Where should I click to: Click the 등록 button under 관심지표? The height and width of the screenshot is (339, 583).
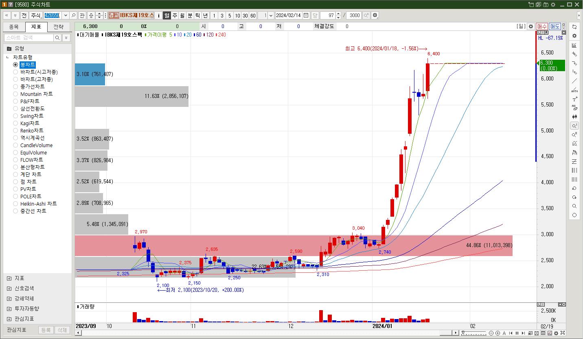point(46,330)
